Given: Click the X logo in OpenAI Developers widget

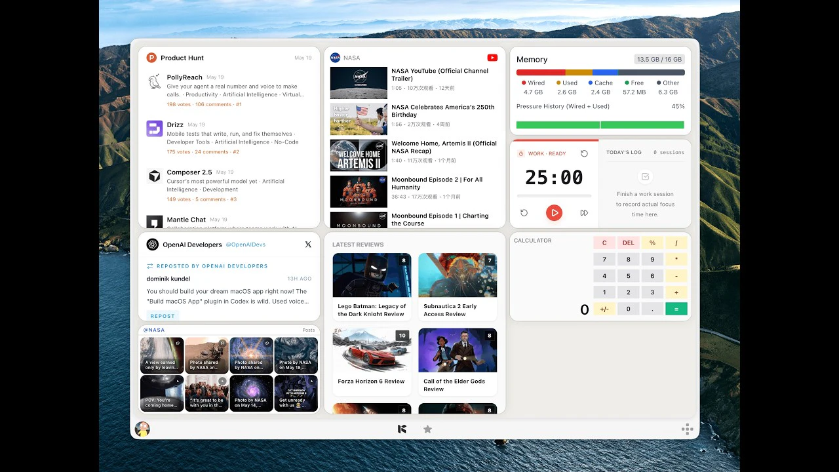Looking at the screenshot, I should [x=308, y=245].
